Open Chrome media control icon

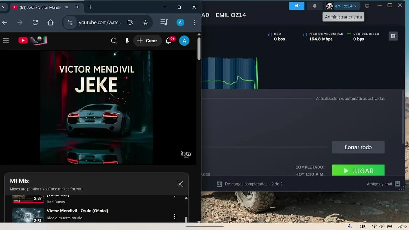164,22
